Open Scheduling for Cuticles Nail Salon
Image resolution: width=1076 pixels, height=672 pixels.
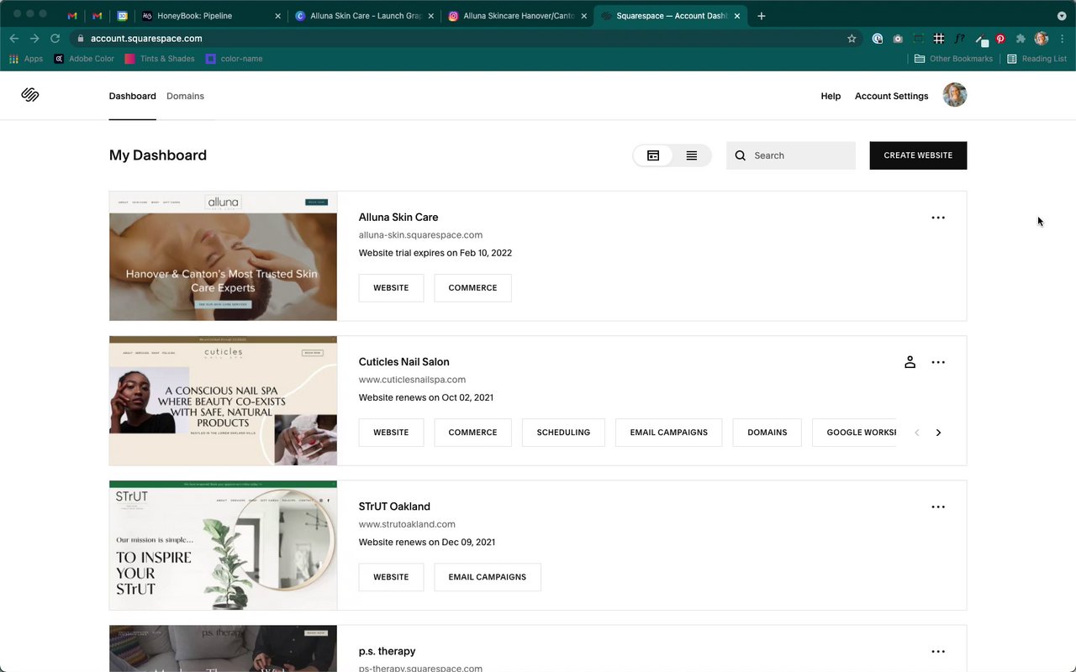(563, 433)
